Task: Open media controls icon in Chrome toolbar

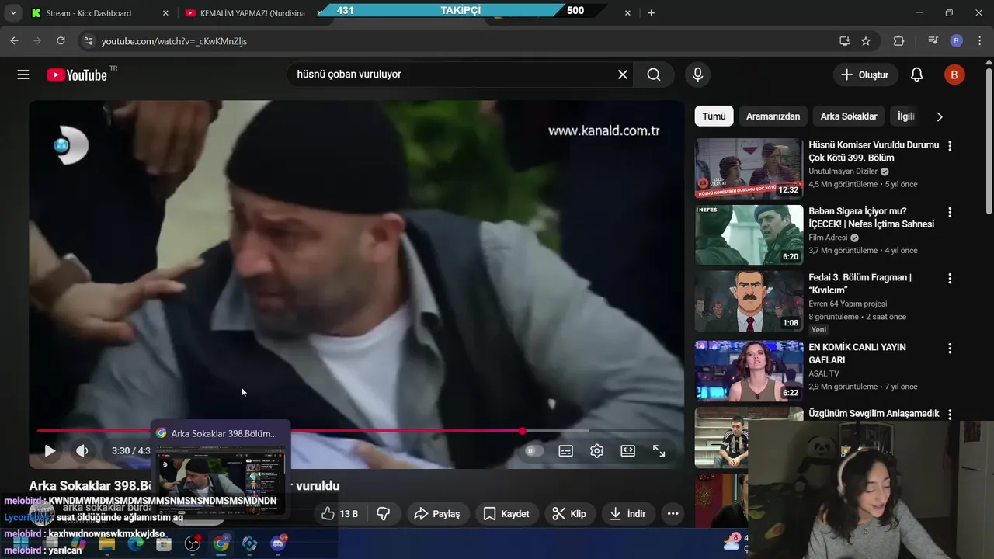Action: pyautogui.click(x=933, y=40)
